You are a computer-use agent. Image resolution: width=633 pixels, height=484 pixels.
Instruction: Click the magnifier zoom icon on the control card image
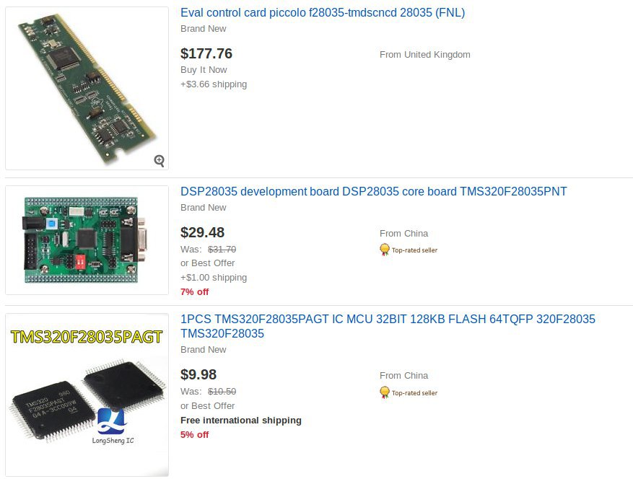click(160, 161)
